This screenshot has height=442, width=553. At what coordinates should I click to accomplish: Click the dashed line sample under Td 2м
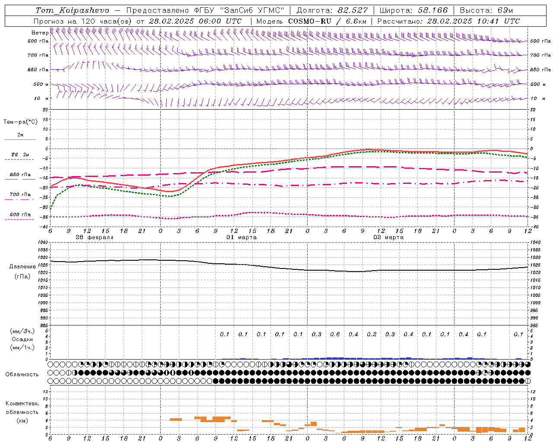tap(20, 160)
